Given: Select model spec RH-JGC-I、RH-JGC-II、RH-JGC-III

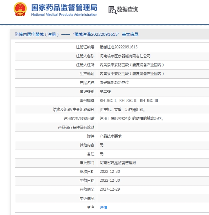Looking at the screenshot, I should [129, 100].
